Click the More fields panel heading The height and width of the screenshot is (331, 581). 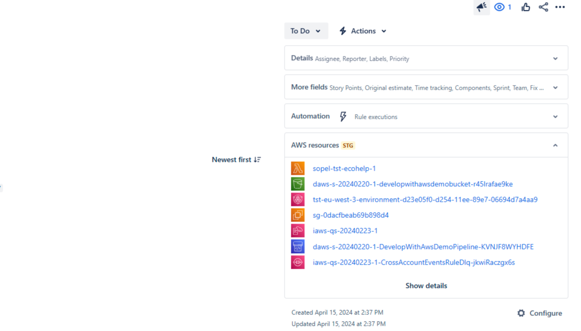pyautogui.click(x=309, y=87)
